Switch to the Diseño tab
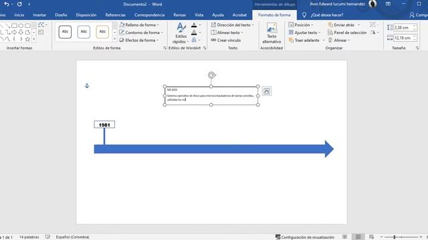Screen dimensions: 428x240 click(x=61, y=15)
